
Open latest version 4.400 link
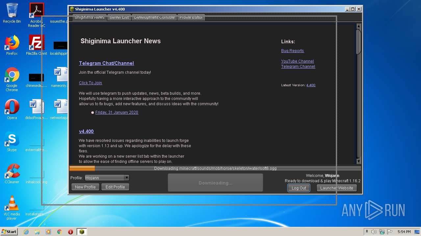pyautogui.click(x=311, y=85)
